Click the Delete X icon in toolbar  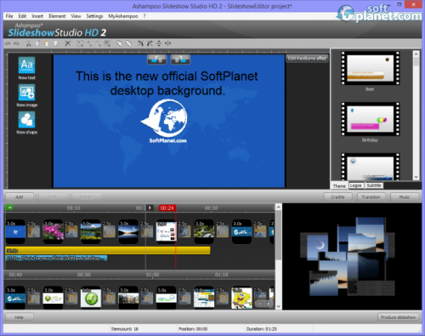pyautogui.click(x=68, y=43)
